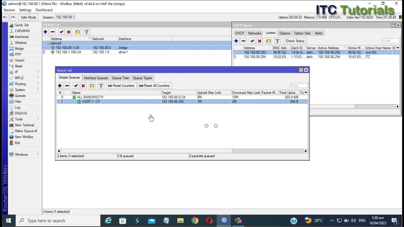
Task: Open File Explorer from taskbar
Action: coord(180,221)
